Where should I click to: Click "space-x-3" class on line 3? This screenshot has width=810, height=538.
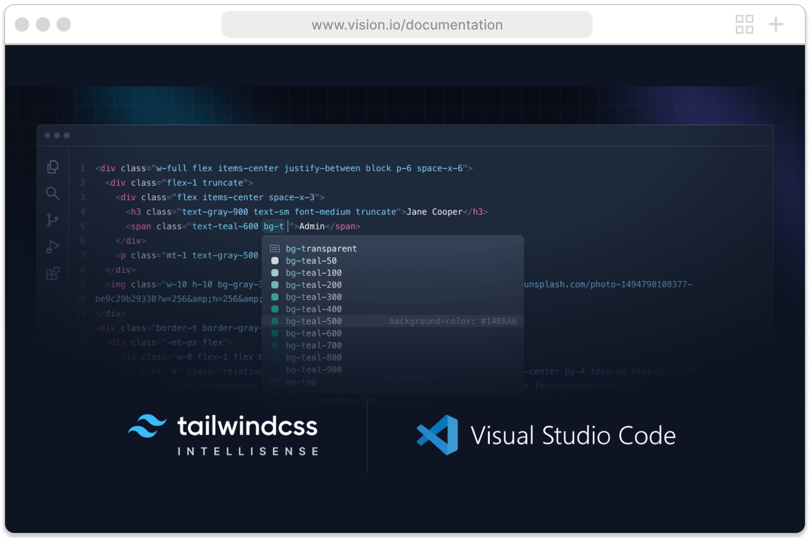pyautogui.click(x=292, y=197)
